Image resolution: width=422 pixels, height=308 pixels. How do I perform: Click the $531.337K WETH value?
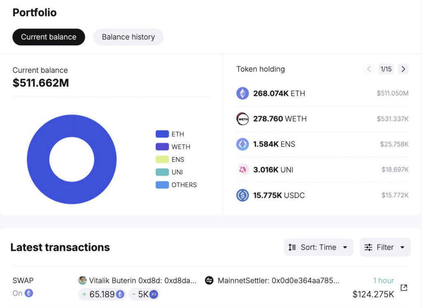pos(393,119)
